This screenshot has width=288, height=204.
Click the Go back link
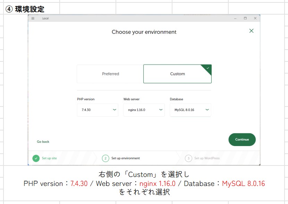tap(43, 142)
